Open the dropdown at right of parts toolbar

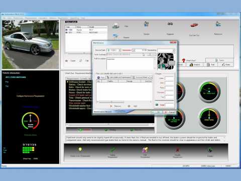(151, 77)
